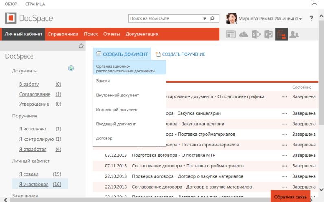Click the DocSpace sidebar title

(19, 56)
